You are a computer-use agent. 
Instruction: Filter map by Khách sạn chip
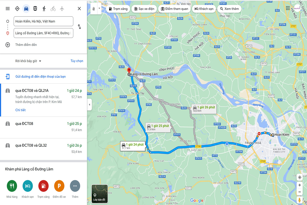click(204, 9)
